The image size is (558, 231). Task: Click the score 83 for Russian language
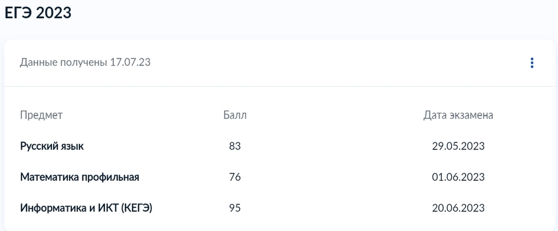[x=235, y=146]
